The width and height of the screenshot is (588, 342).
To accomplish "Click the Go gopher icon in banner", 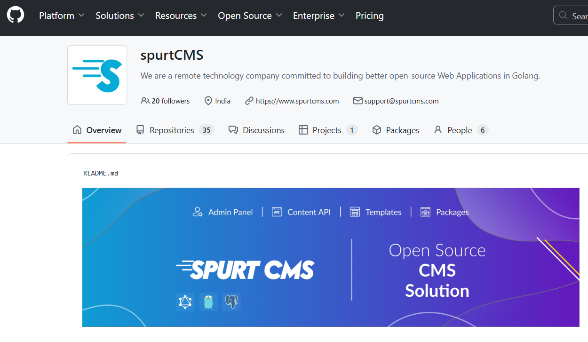I will (208, 302).
